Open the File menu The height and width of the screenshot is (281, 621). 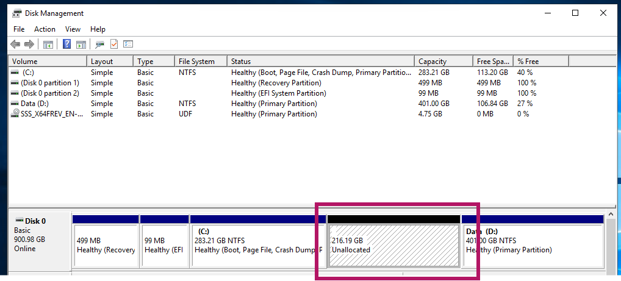(19, 29)
